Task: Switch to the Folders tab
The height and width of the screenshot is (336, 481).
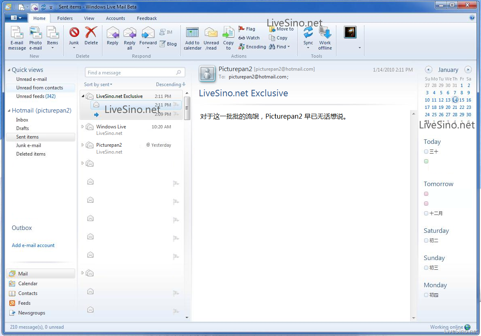Action: [65, 18]
